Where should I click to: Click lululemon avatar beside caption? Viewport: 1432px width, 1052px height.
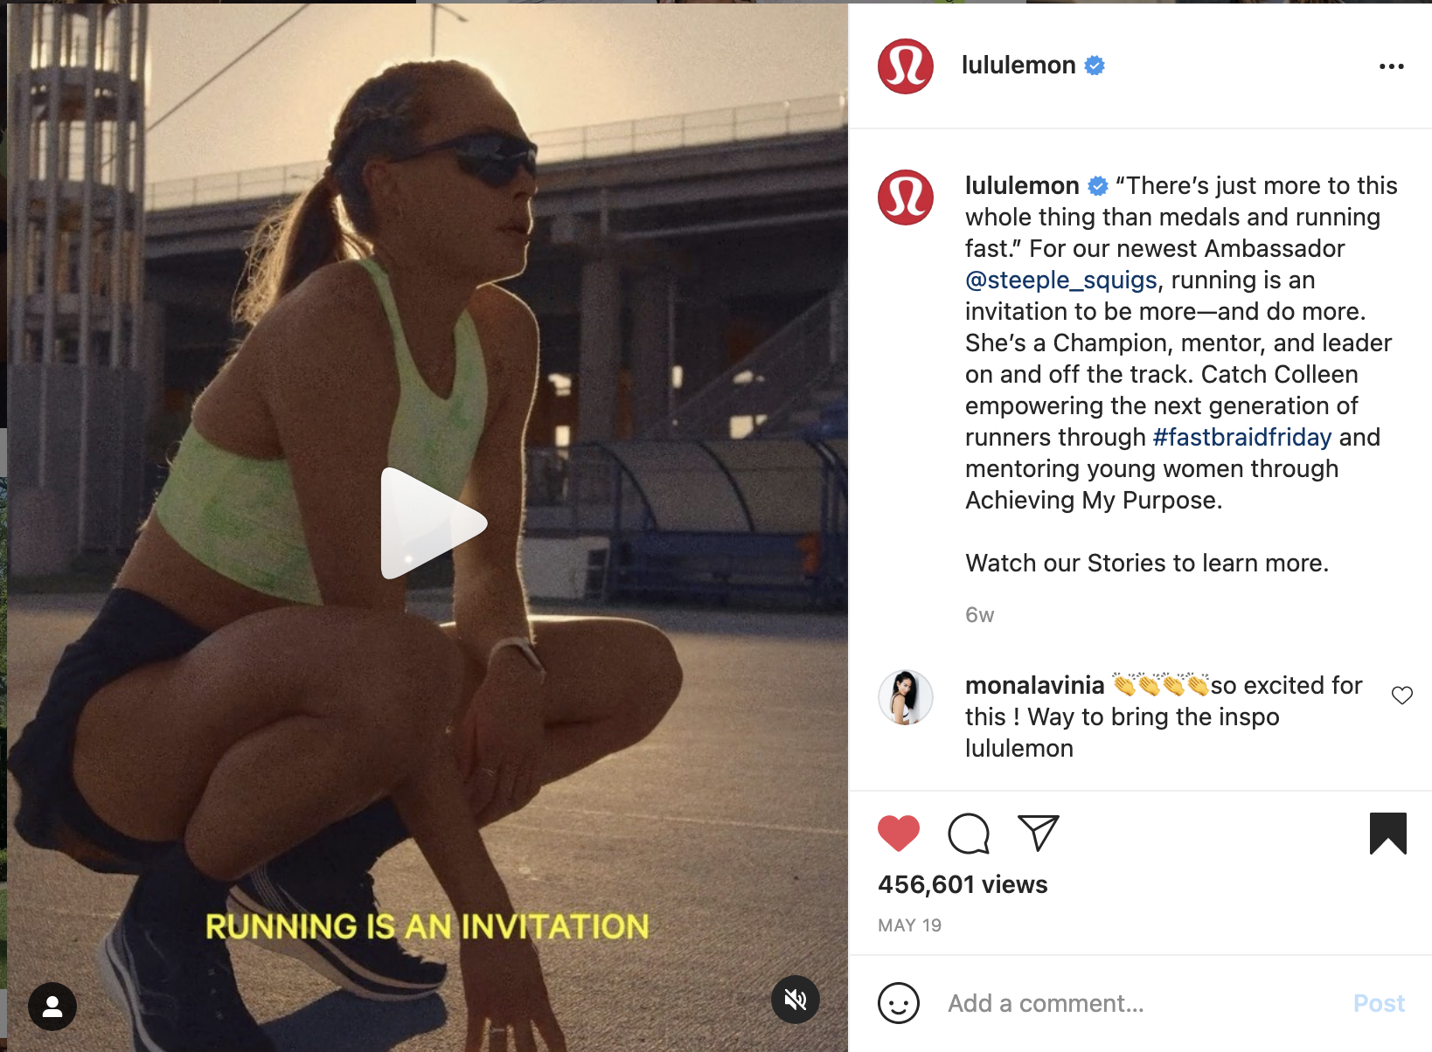pos(906,197)
